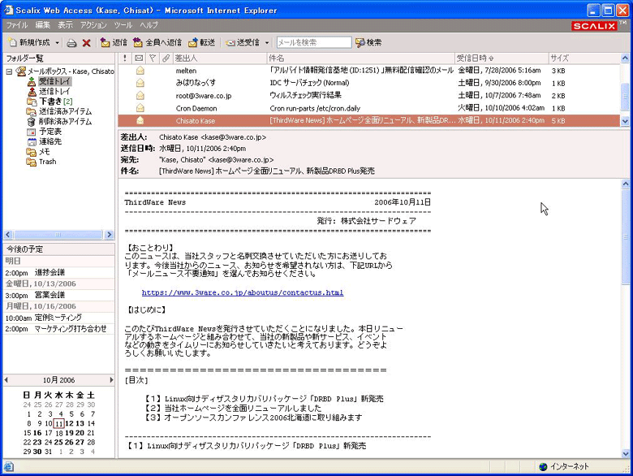Forward the message with 転送
The height and width of the screenshot is (476, 633).
201,42
